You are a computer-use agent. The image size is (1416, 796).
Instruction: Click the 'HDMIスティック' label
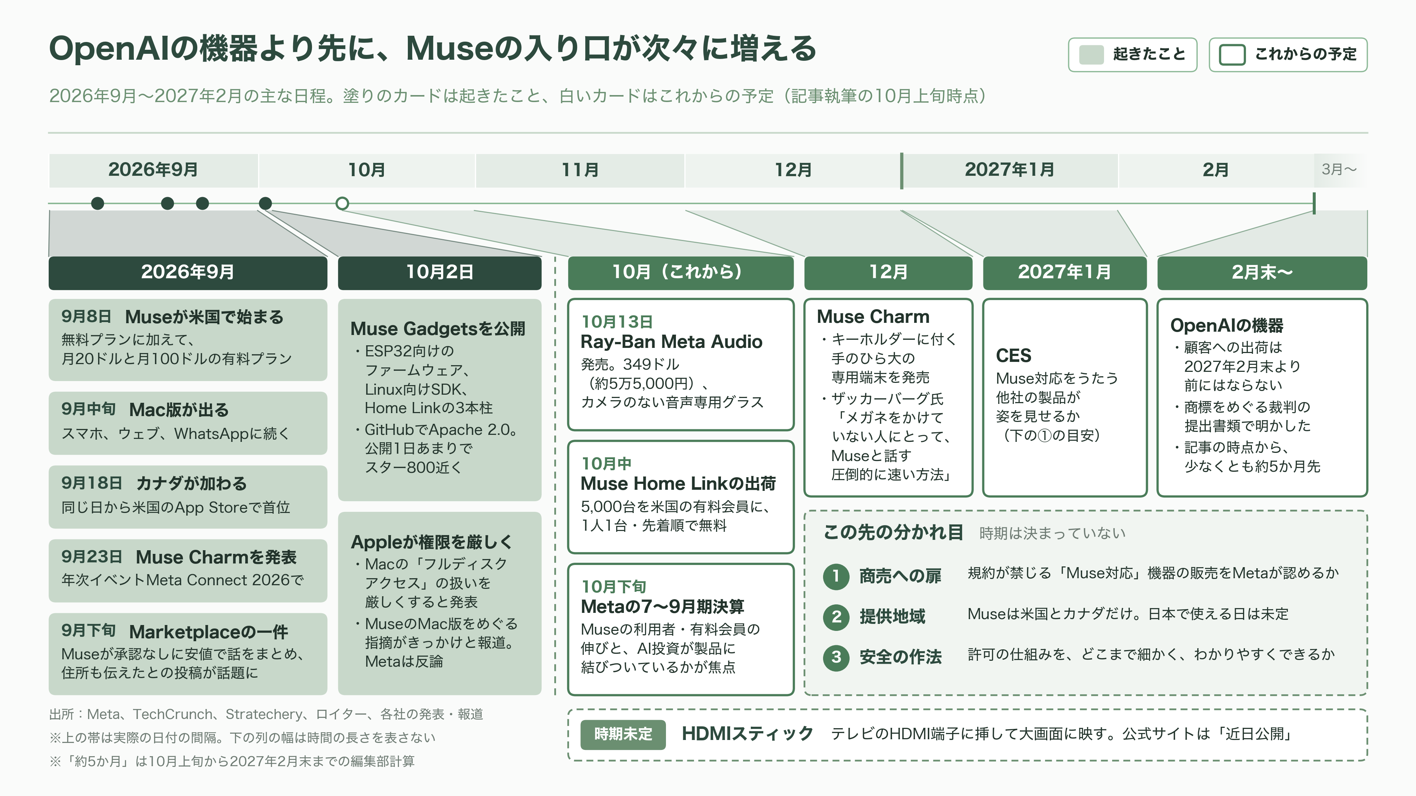point(747,734)
